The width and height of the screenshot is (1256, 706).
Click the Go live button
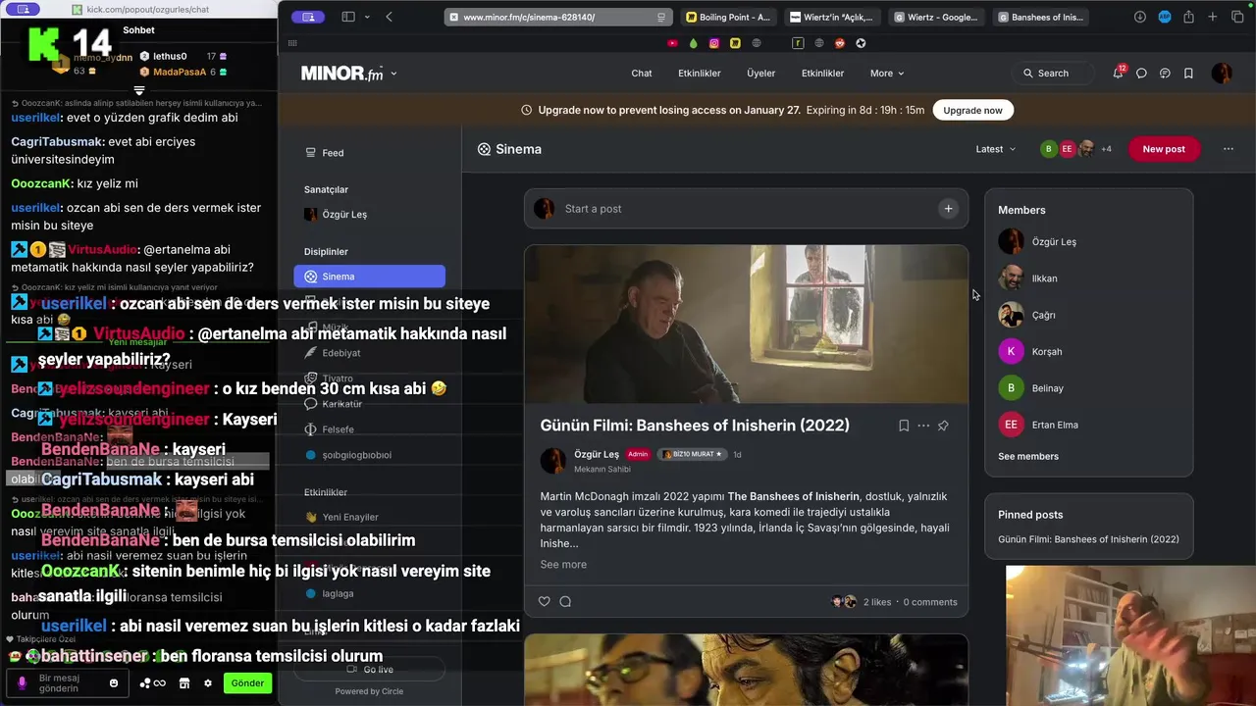coord(370,670)
